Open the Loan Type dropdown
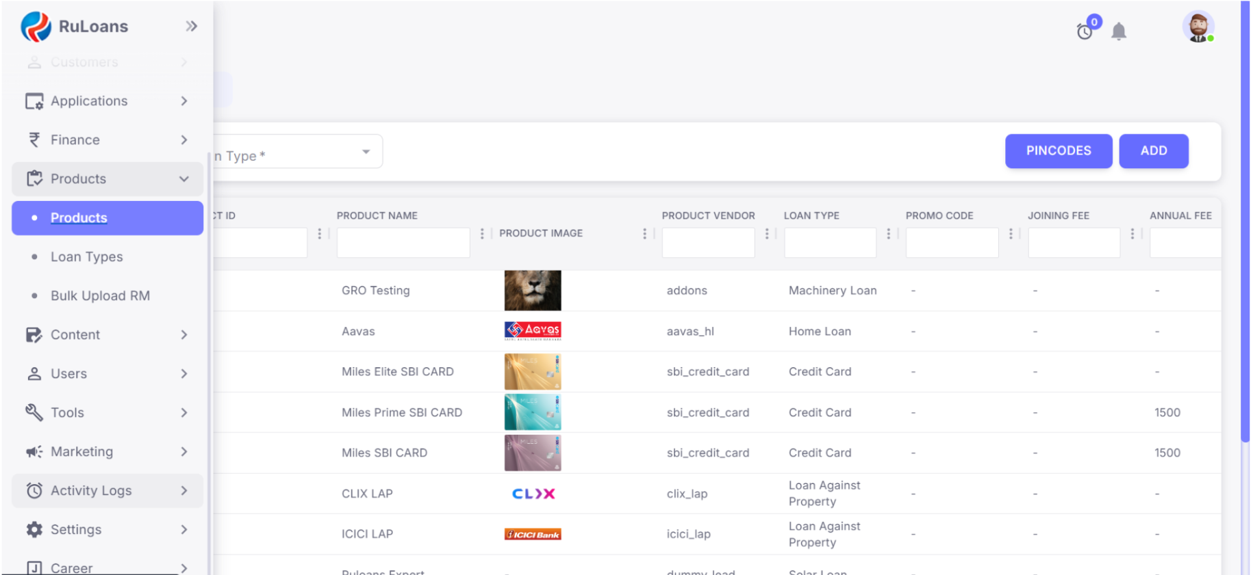The width and height of the screenshot is (1251, 575). [296, 152]
